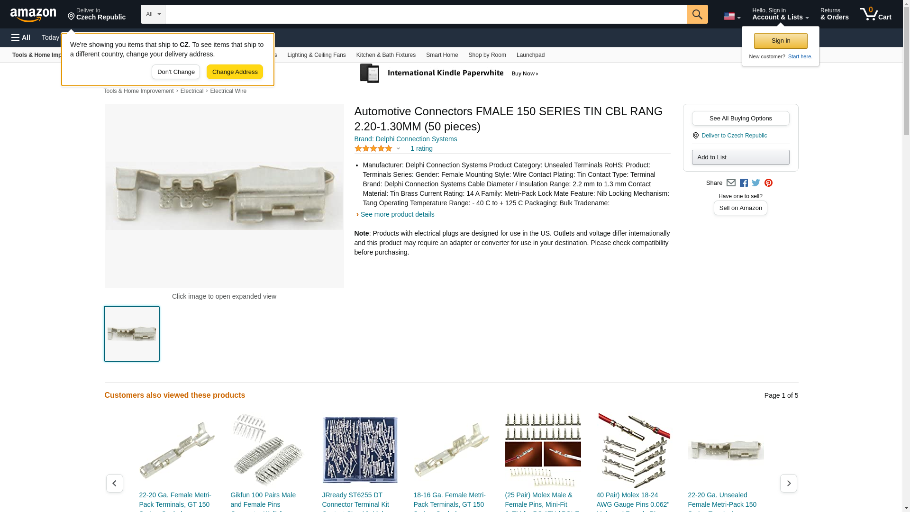Open Smart Home navigation item

pos(442,55)
